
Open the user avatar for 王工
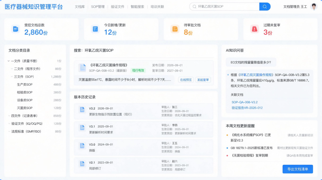point(314,7)
